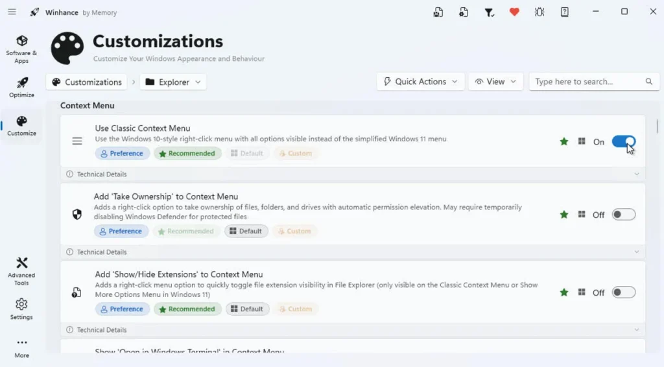This screenshot has width=664, height=367.
Task: Switch to the Optimize section
Action: 21,88
